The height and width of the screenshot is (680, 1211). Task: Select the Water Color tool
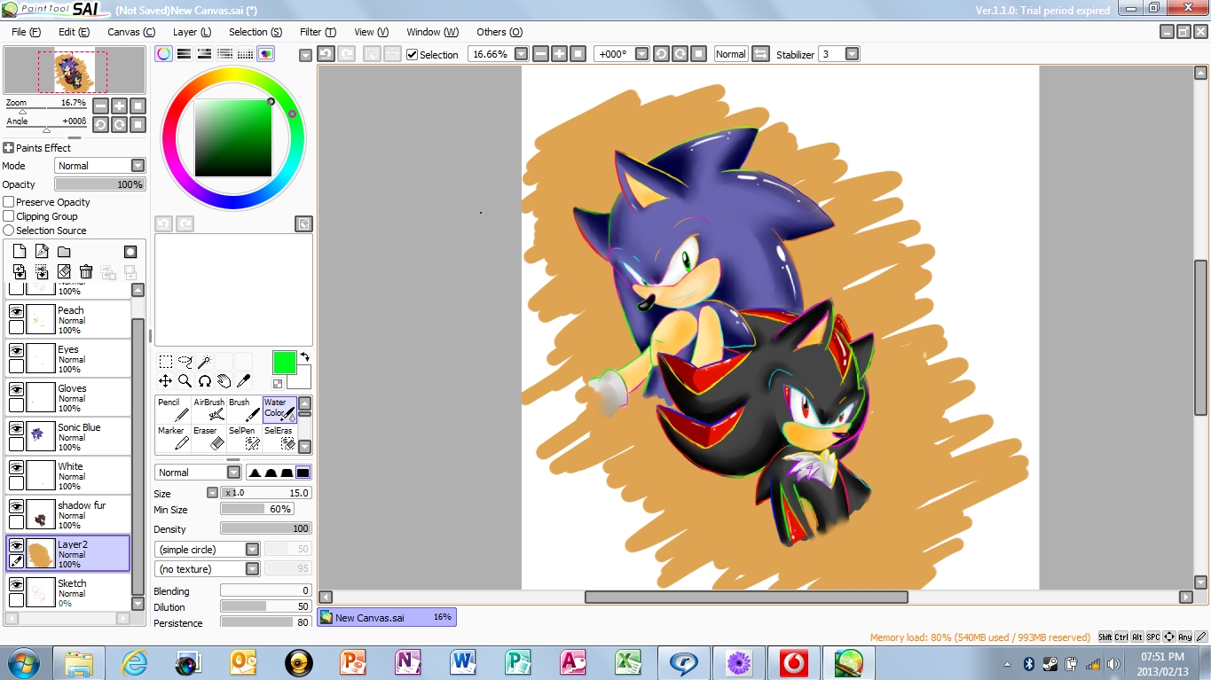tap(279, 409)
